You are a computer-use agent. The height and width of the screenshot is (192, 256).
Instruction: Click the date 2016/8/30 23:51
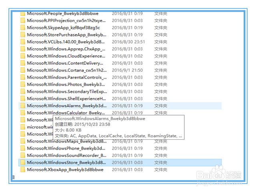click(x=128, y=42)
